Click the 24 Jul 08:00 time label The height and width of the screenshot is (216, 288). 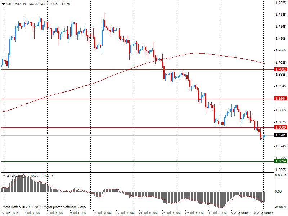pos(171,213)
